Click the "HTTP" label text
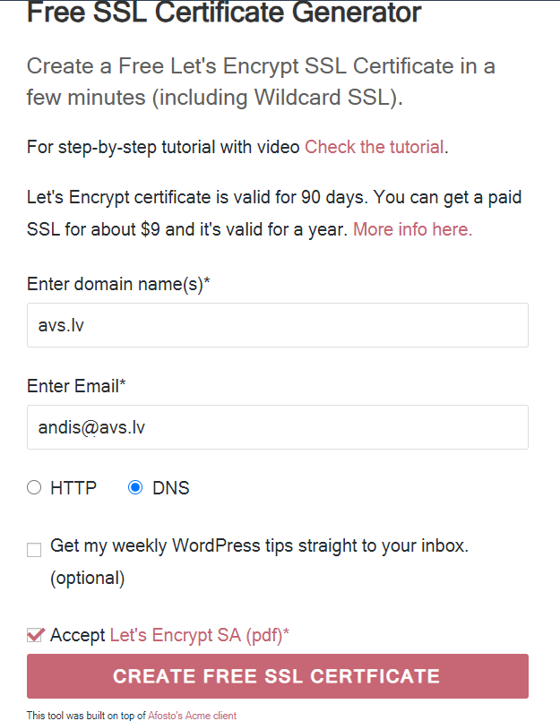 pos(73,488)
